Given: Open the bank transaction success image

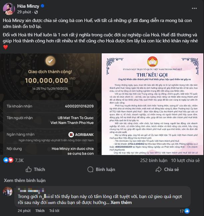Looking at the screenshot, I should pos(50,104).
